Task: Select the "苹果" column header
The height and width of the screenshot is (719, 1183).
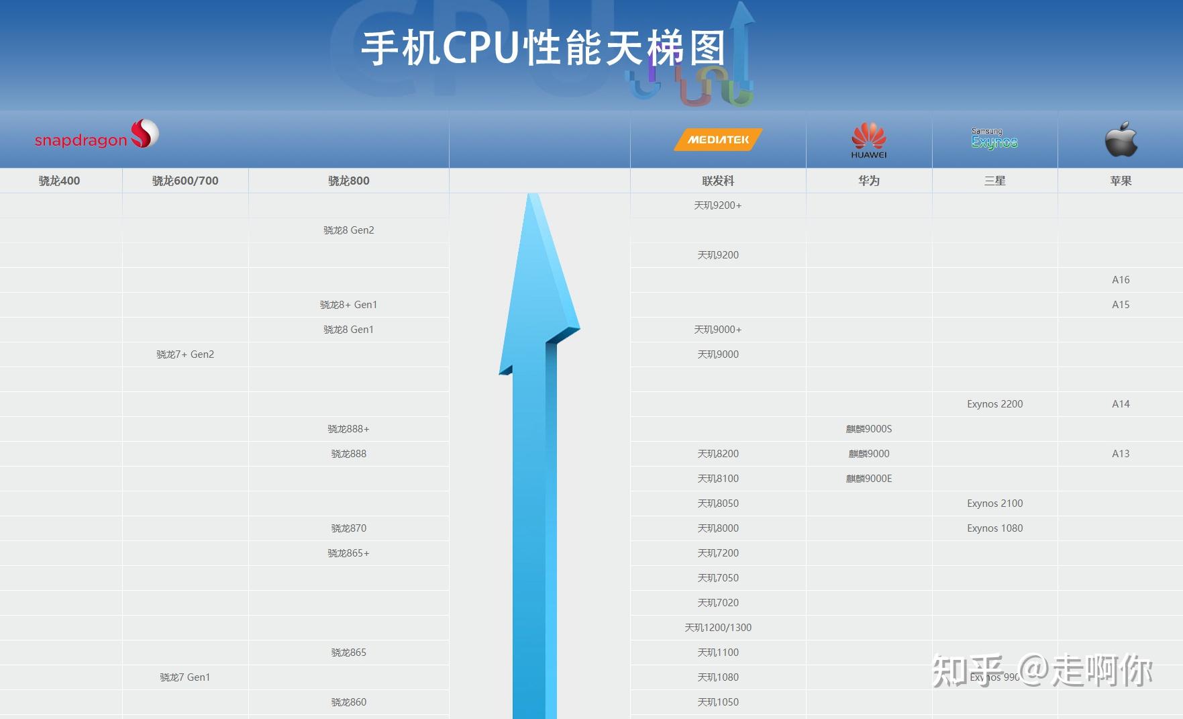Action: [1121, 181]
